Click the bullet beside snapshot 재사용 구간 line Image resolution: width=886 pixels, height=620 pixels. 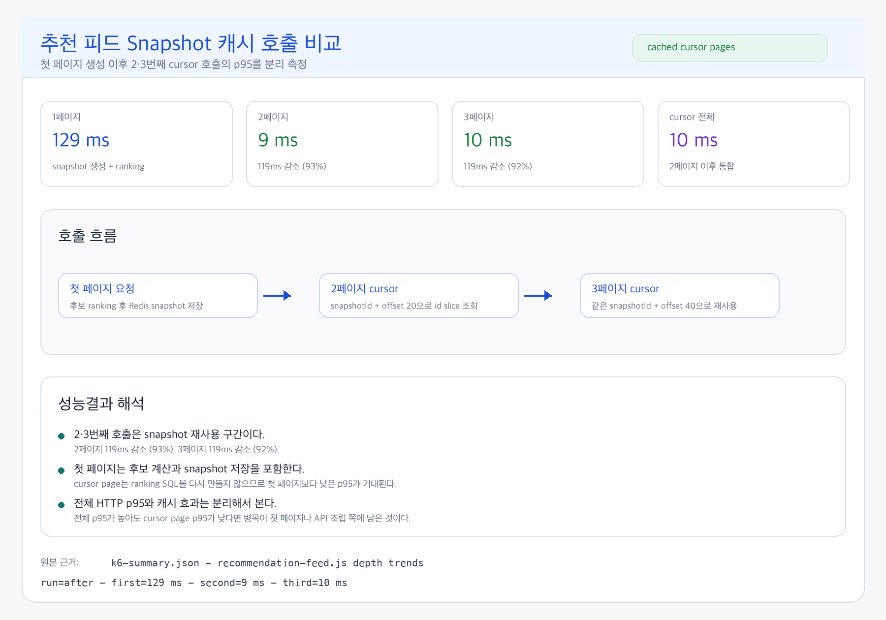[x=62, y=436]
